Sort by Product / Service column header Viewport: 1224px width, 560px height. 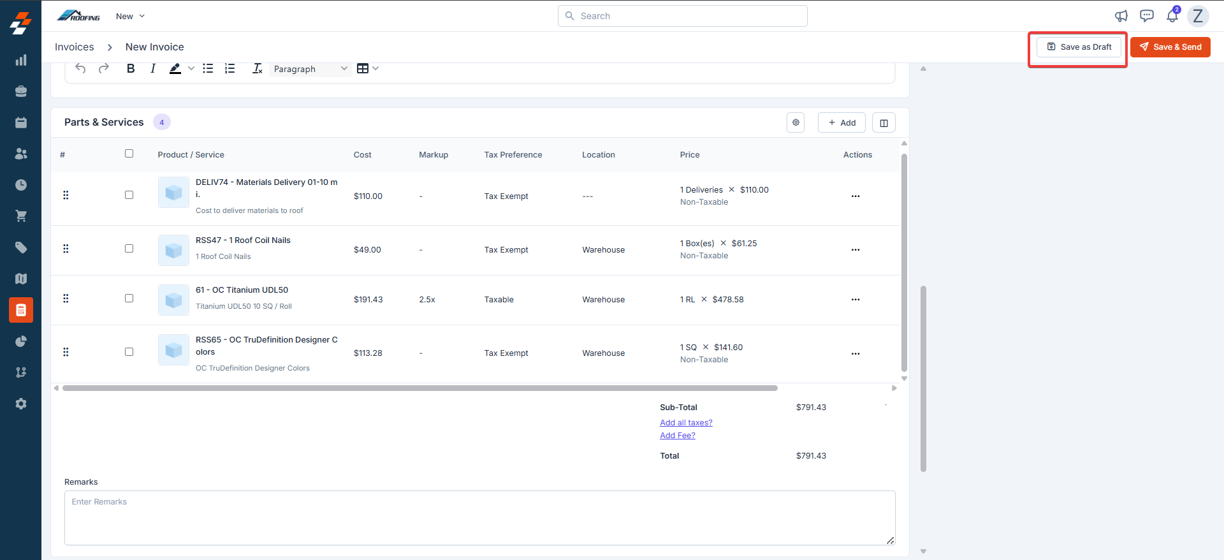point(191,155)
